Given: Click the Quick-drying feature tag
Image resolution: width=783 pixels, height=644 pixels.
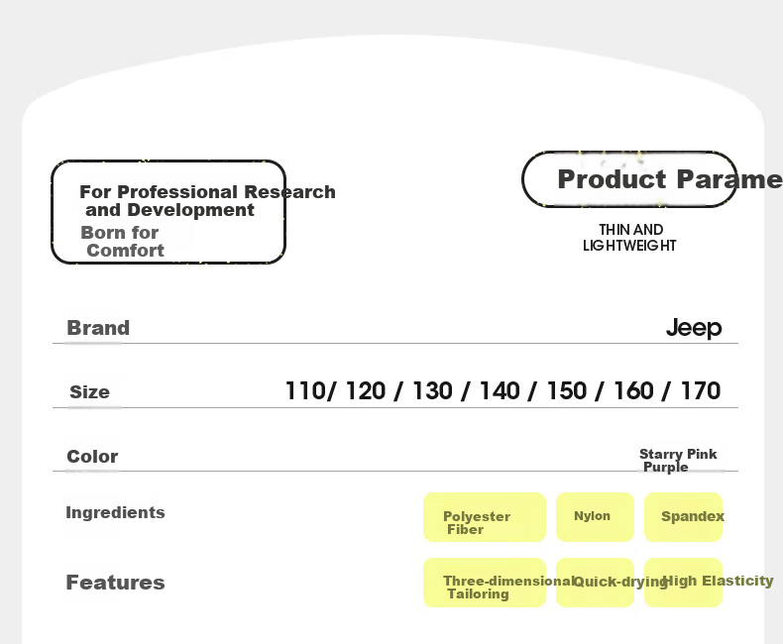Looking at the screenshot, I should pos(595,583).
